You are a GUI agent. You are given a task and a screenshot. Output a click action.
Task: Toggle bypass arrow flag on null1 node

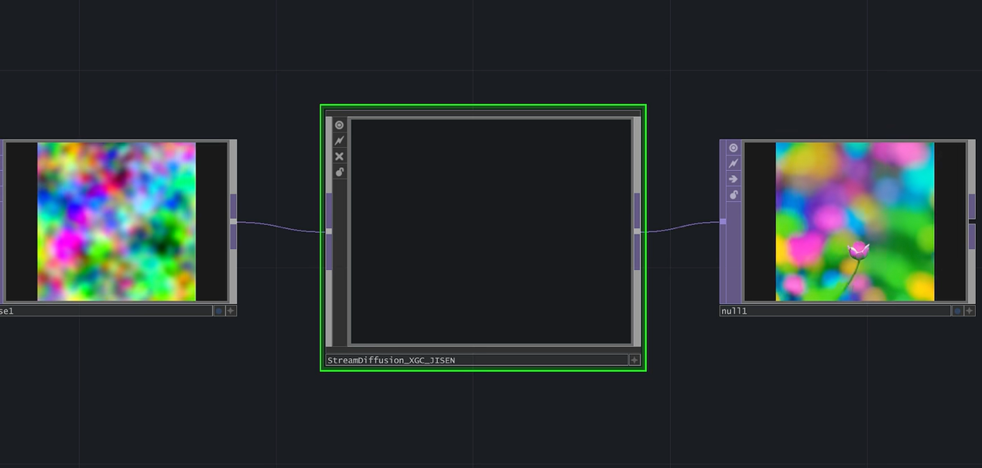tap(733, 179)
